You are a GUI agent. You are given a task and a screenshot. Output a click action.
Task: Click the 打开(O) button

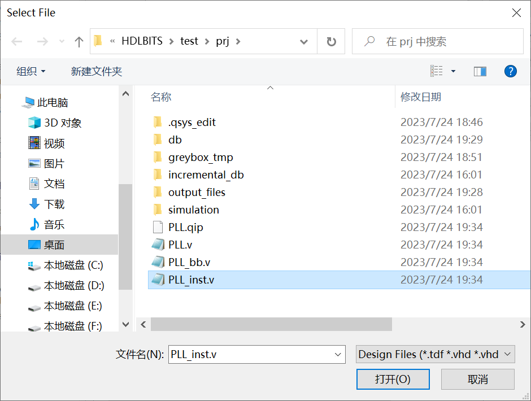click(x=393, y=380)
